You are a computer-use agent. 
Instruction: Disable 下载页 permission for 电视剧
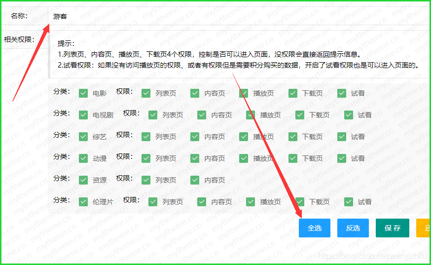(300, 115)
